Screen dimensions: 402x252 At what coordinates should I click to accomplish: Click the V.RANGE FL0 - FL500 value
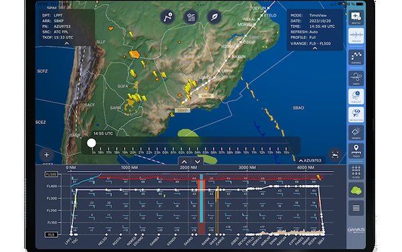click(320, 44)
